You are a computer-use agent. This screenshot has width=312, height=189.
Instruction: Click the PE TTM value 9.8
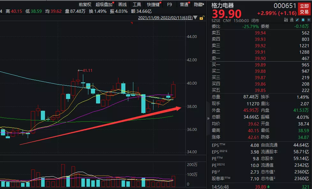(x=256, y=159)
